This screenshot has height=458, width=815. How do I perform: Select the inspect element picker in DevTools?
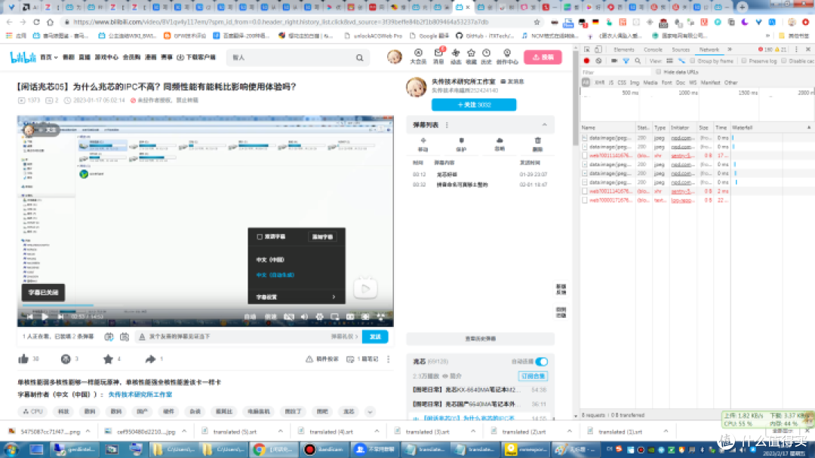click(587, 49)
